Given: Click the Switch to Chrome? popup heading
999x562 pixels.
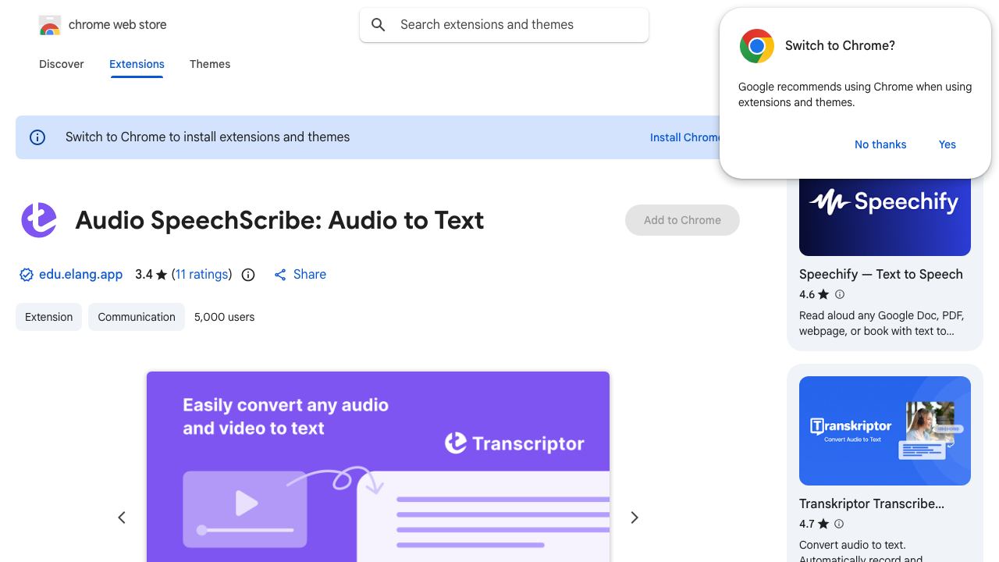Looking at the screenshot, I should tap(840, 46).
